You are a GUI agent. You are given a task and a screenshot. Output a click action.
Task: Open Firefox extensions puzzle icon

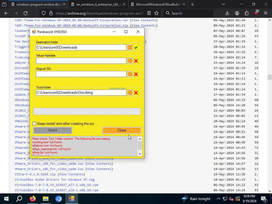pyautogui.click(x=246, y=13)
